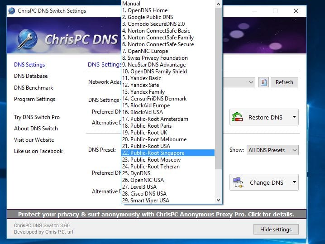Open DNS Settings in the sidebar

[x=29, y=65]
